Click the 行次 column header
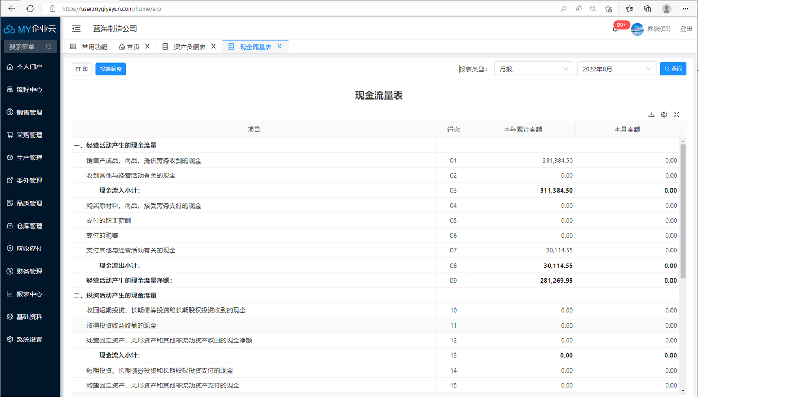This screenshot has height=398, width=795. 454,130
